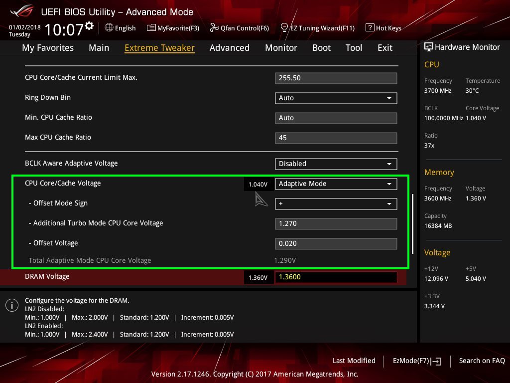Click the 12.096 V reading
This screenshot has width=510, height=383.
pos(436,279)
